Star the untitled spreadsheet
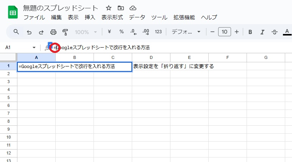 [x=109, y=8]
